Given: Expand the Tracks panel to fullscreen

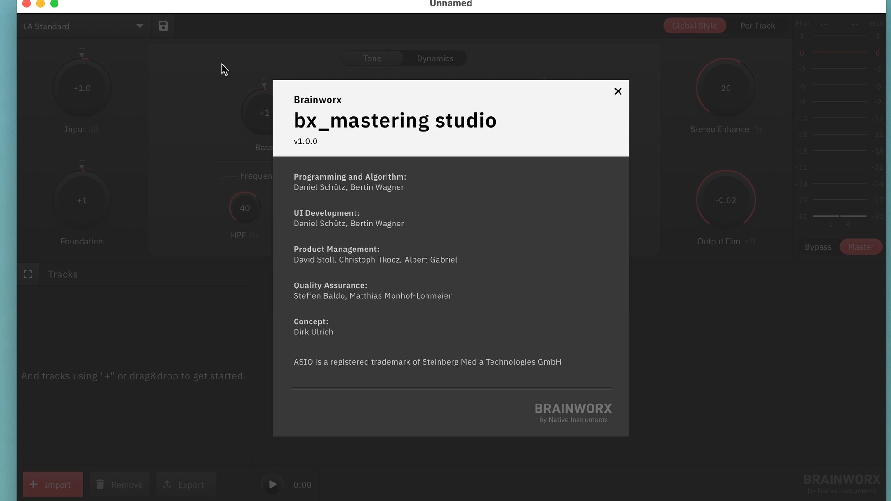Looking at the screenshot, I should [28, 274].
